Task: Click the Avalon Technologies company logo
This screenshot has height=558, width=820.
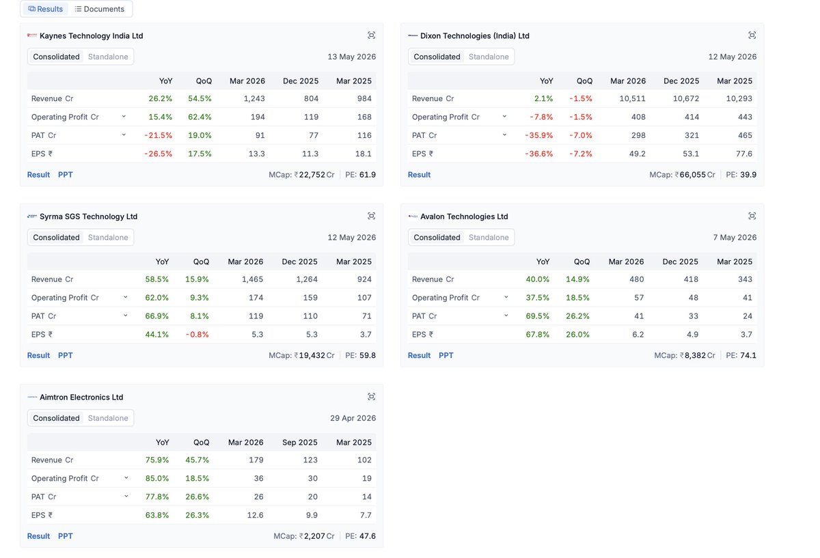Action: (x=413, y=217)
